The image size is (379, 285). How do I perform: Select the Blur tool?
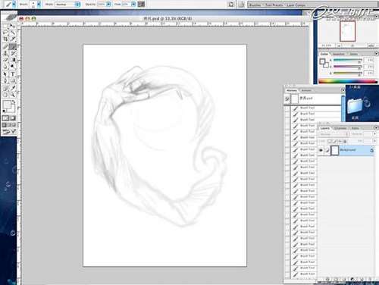coord(5,67)
